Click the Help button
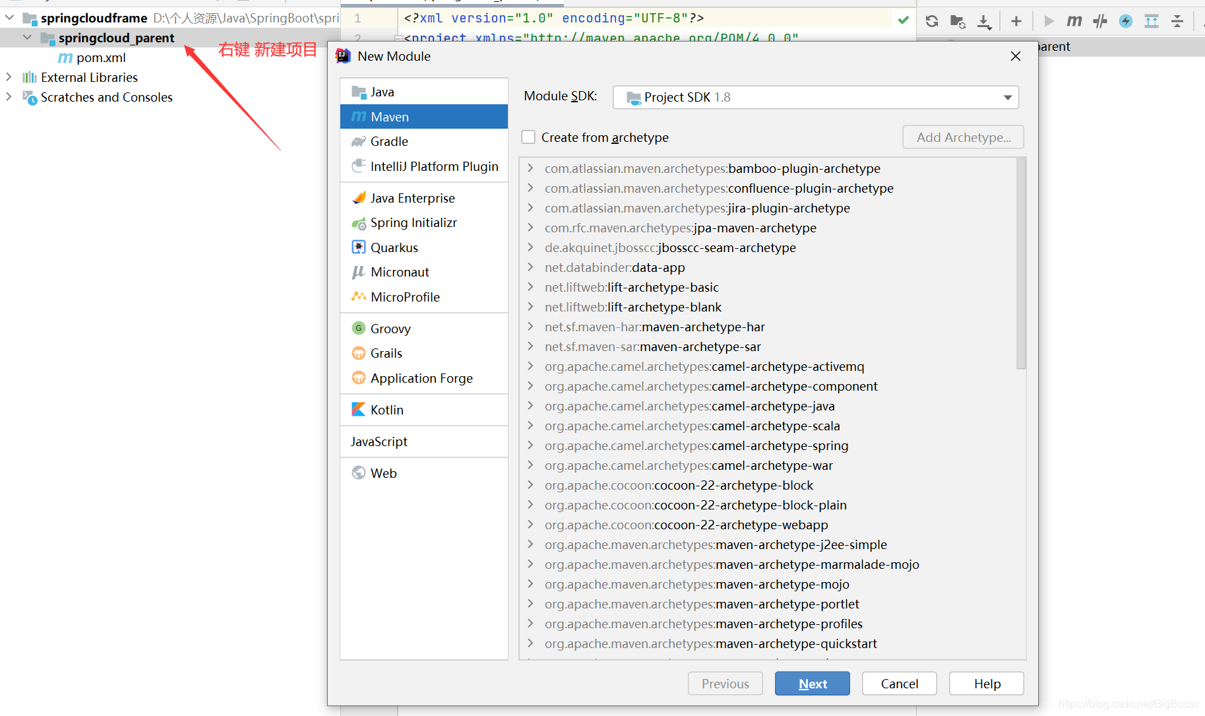This screenshot has width=1205, height=716. pos(987,684)
